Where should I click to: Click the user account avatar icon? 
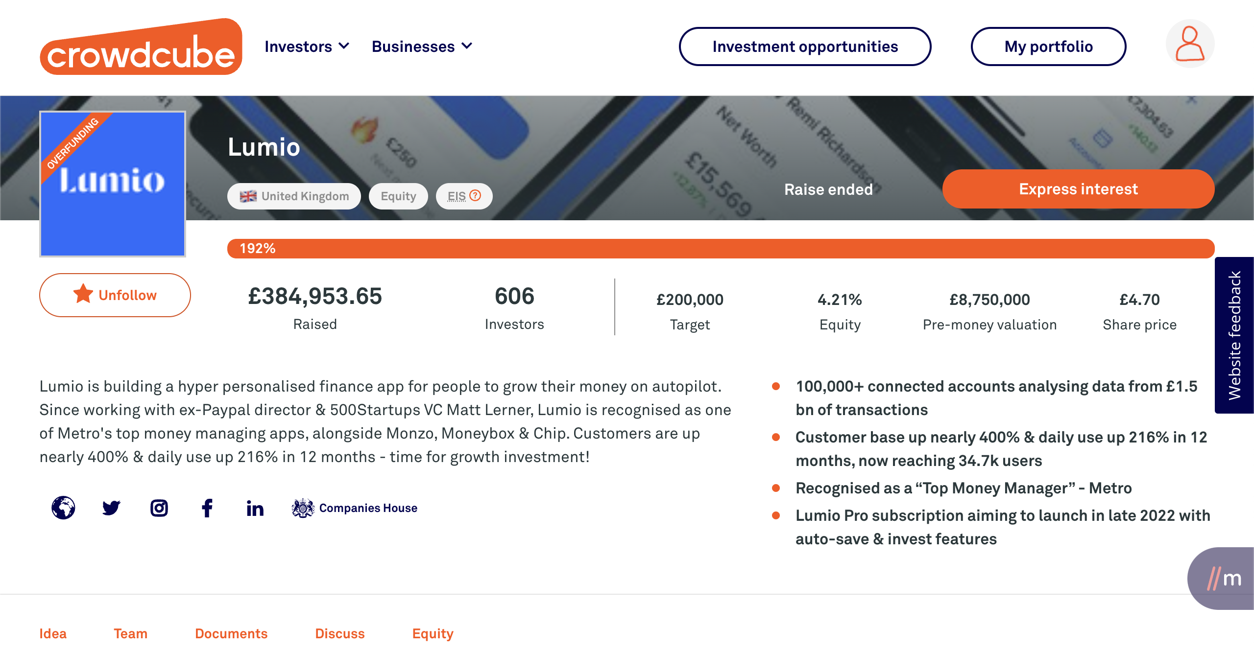pyautogui.click(x=1189, y=44)
